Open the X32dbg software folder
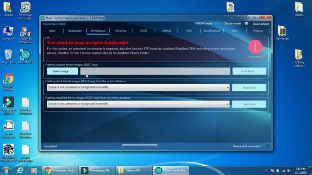 [299, 58]
